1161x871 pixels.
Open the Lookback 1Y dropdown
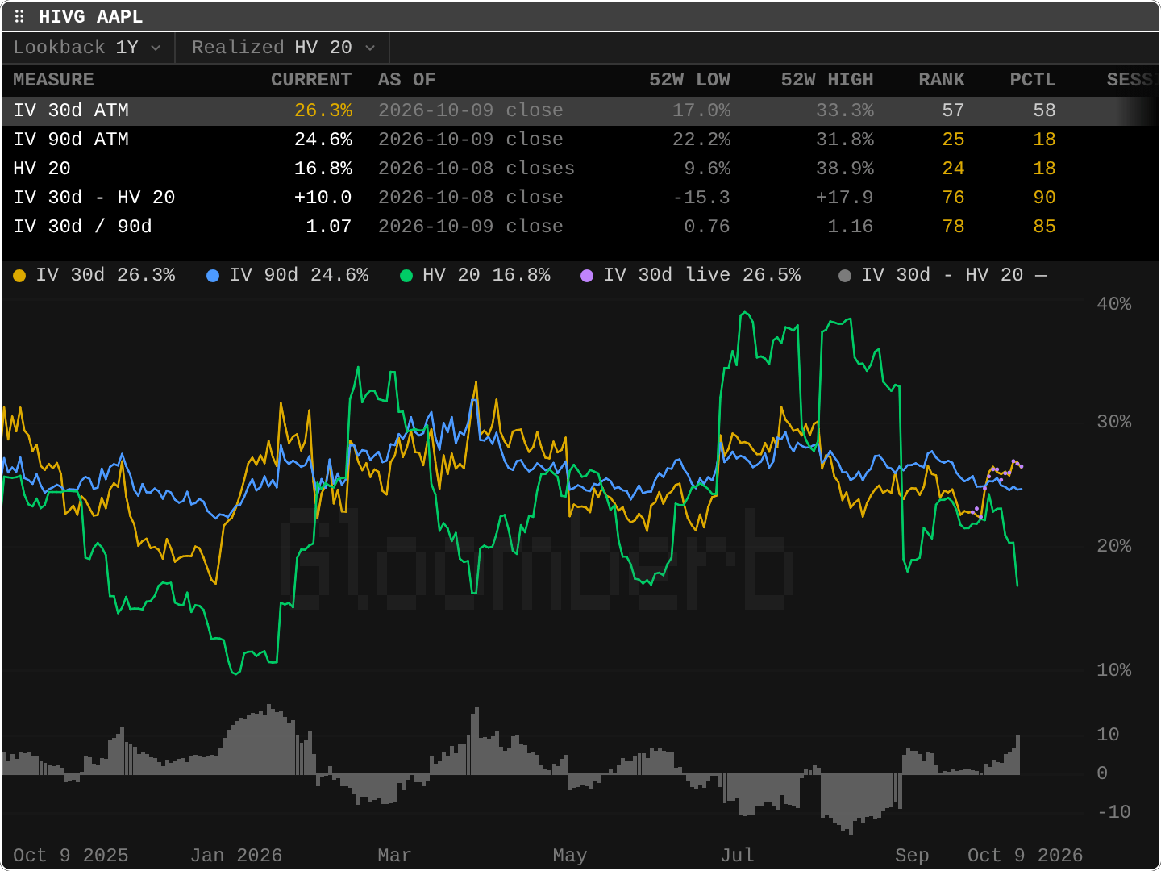coord(88,48)
